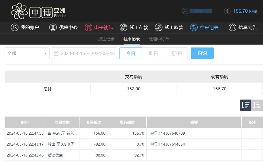Image resolution: width=263 pixels, height=162 pixels.
Task: Click the 2024-03-16 22:42:46 time cell
Action: (25, 155)
